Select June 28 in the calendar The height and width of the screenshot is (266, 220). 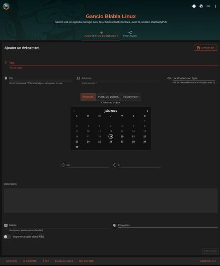[x=133, y=142]
